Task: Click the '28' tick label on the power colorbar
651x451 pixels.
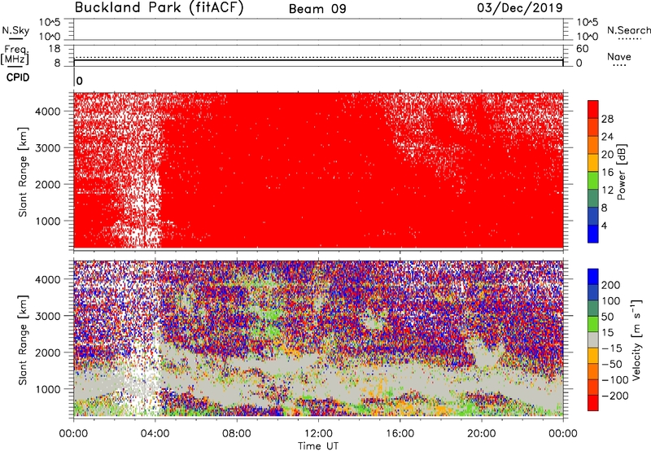Action: point(607,119)
